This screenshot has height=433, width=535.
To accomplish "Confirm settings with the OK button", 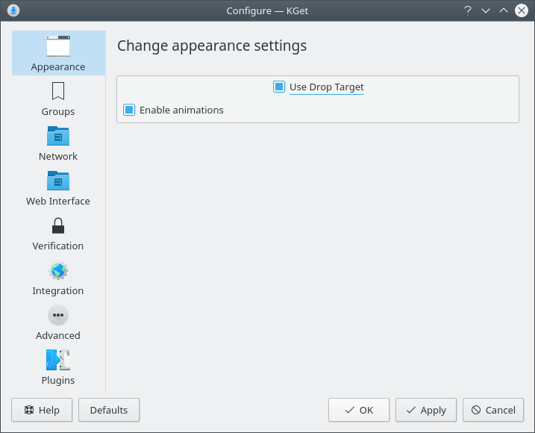I will (x=359, y=410).
